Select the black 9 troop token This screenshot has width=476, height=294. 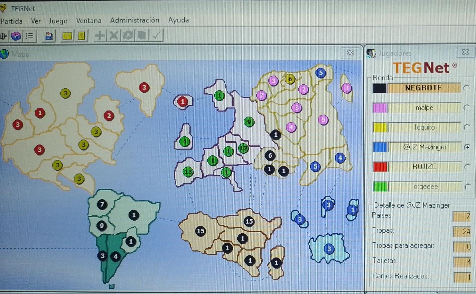[102, 226]
